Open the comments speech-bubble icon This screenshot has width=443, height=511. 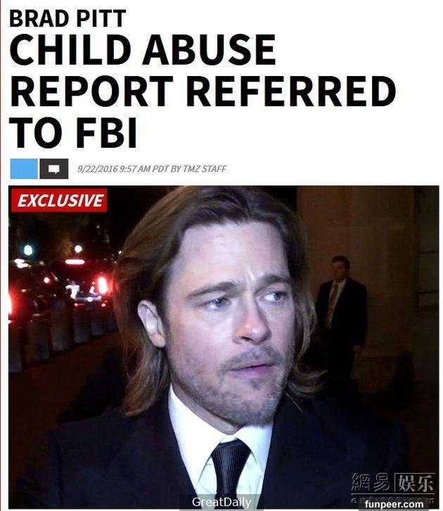pos(53,169)
